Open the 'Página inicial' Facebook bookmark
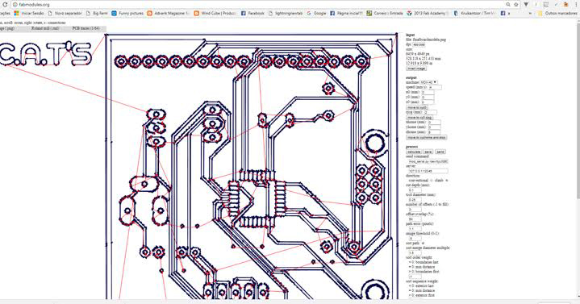The height and width of the screenshot is (304, 580). [346, 13]
